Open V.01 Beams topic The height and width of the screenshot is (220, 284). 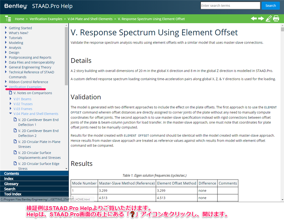[22, 99]
